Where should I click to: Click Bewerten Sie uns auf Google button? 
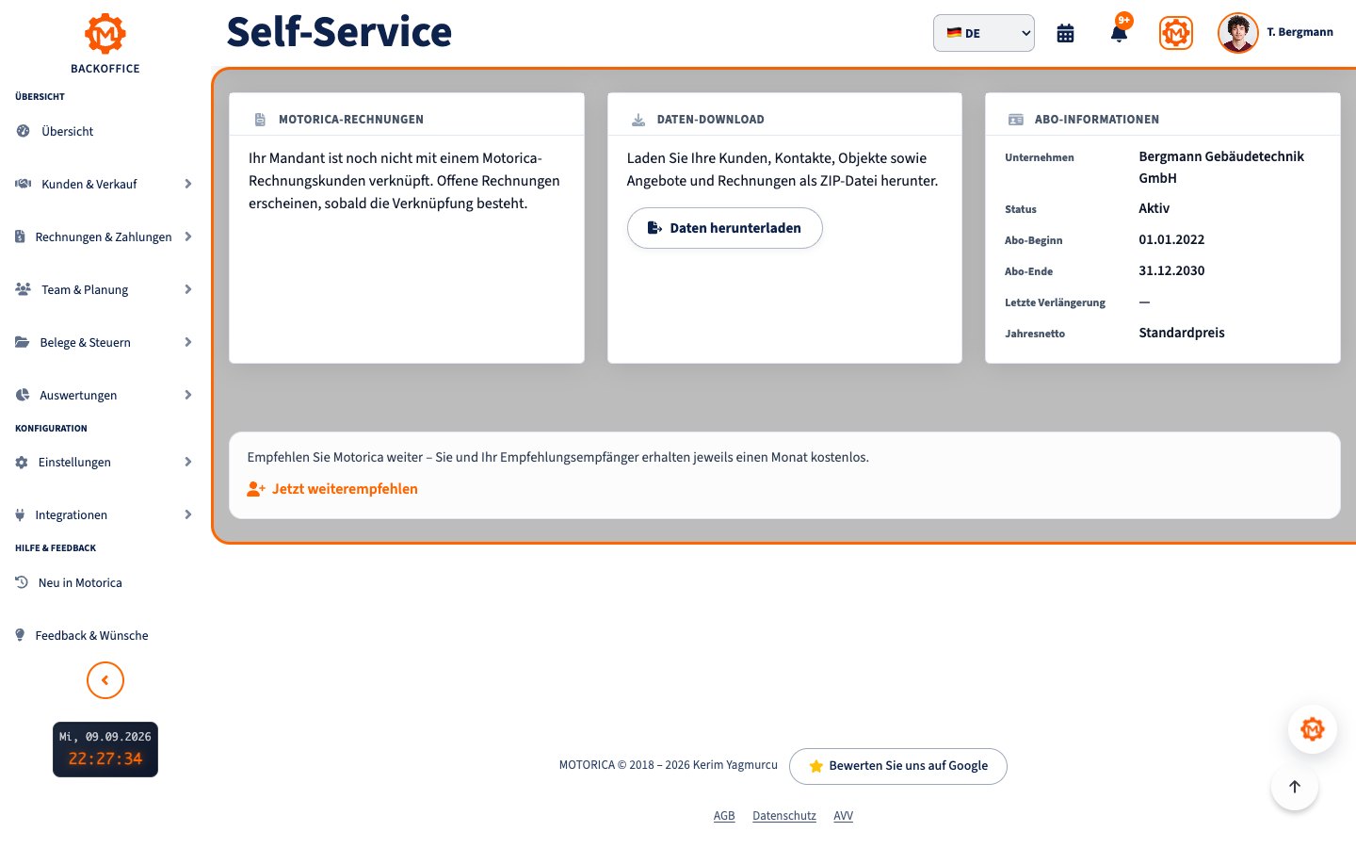pyautogui.click(x=898, y=766)
